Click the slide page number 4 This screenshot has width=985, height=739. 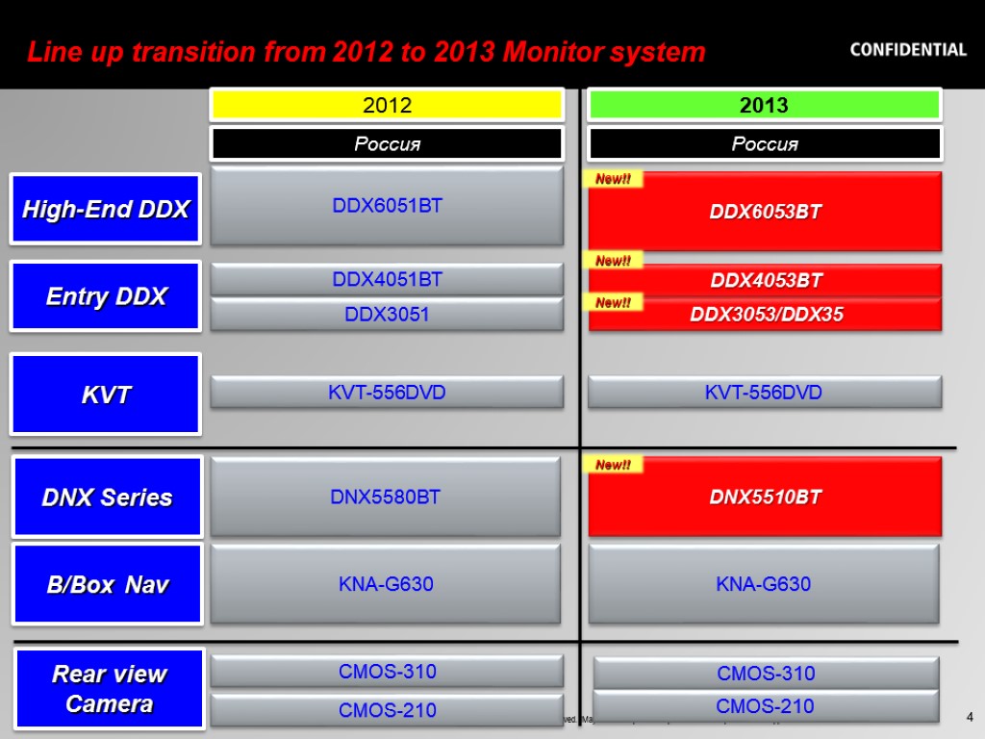pyautogui.click(x=970, y=717)
